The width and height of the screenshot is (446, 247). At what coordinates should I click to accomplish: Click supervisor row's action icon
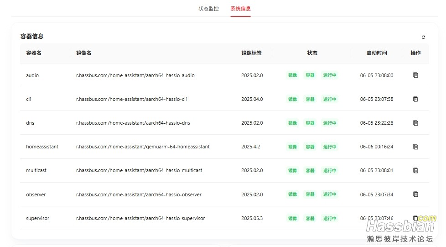[x=415, y=218]
